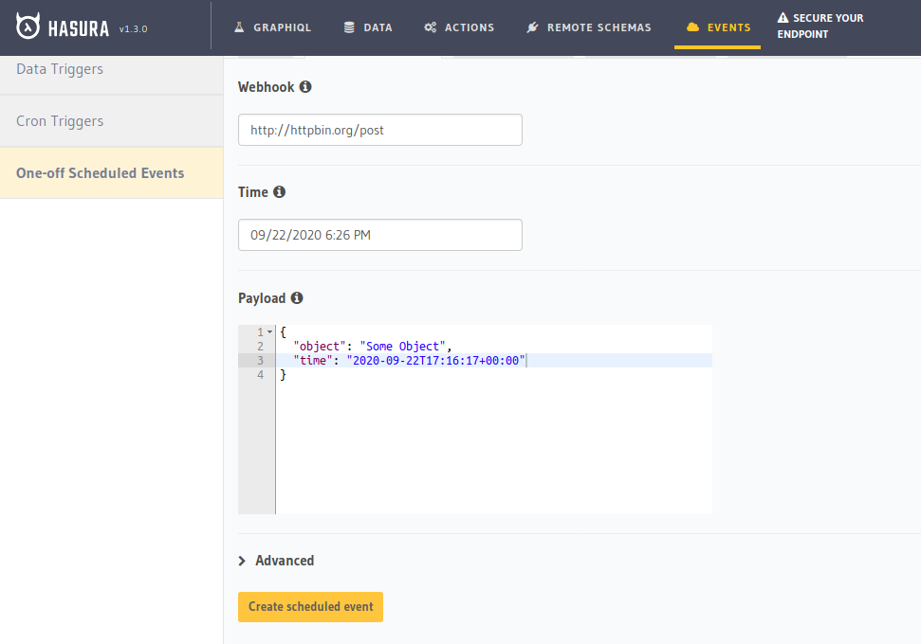Viewport: 921px width, 644px height.
Task: Click the Payload info icon
Action: (x=298, y=297)
